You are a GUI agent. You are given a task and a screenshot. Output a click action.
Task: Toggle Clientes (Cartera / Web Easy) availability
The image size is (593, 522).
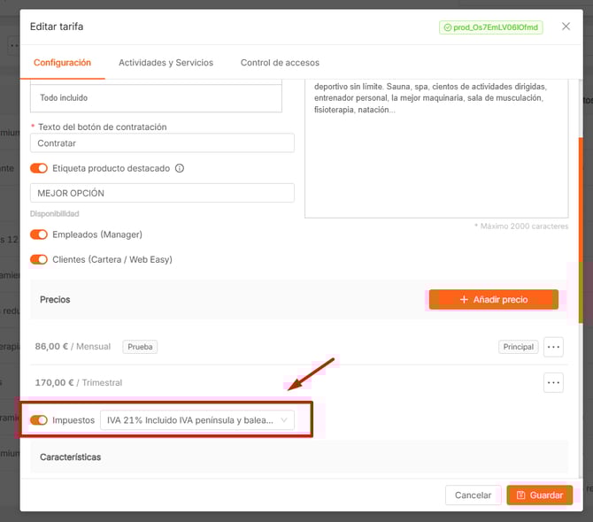(39, 259)
